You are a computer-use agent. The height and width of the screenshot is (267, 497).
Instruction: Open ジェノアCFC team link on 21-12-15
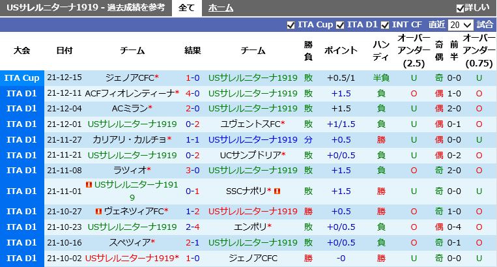130,77
